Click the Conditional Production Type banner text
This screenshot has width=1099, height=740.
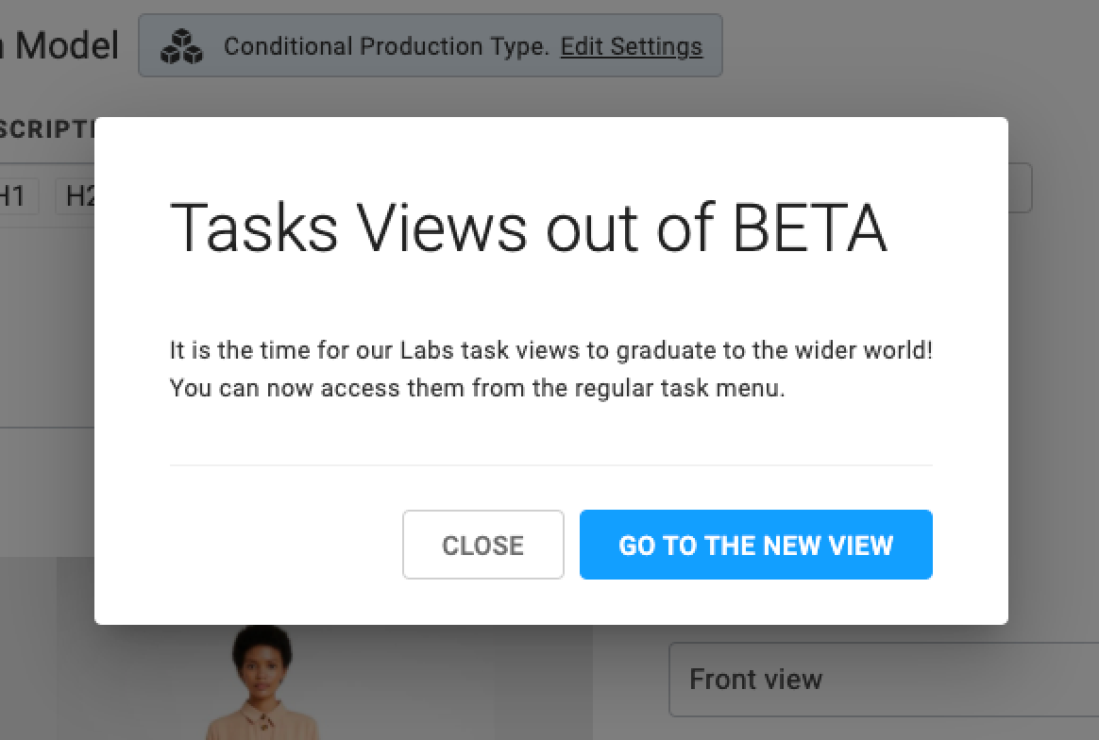point(385,46)
